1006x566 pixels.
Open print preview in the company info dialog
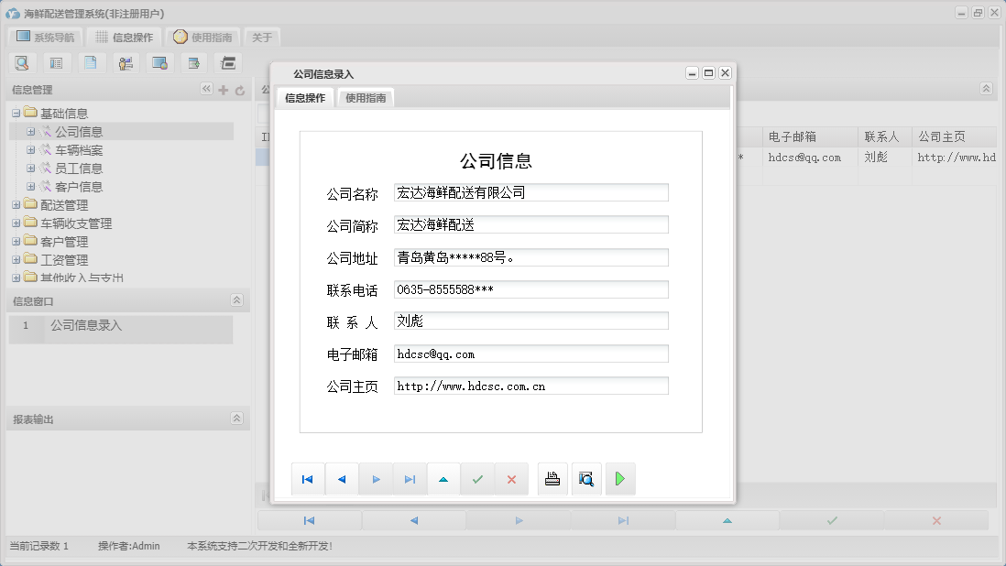coord(585,478)
